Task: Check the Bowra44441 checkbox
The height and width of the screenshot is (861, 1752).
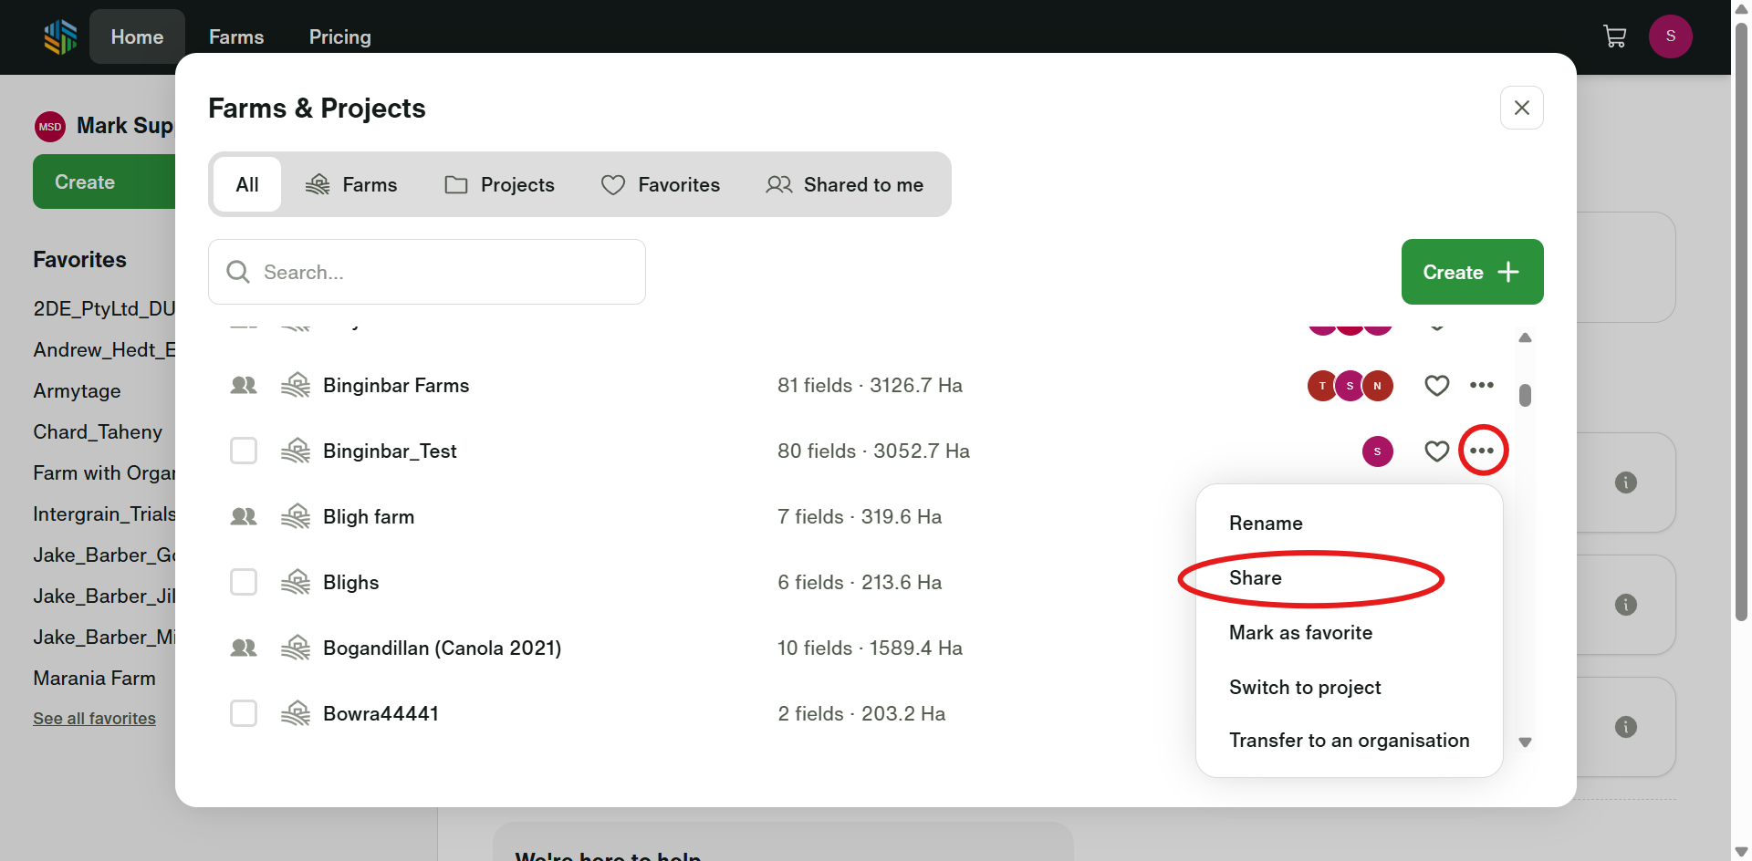Action: [244, 713]
